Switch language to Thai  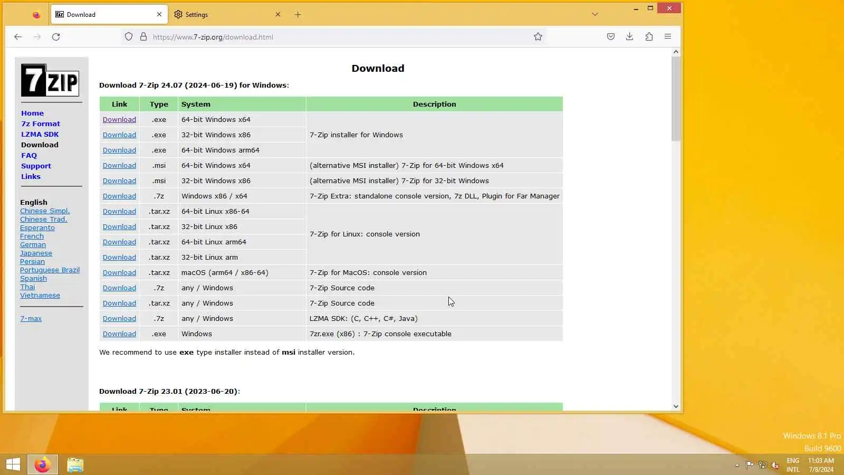(x=27, y=287)
